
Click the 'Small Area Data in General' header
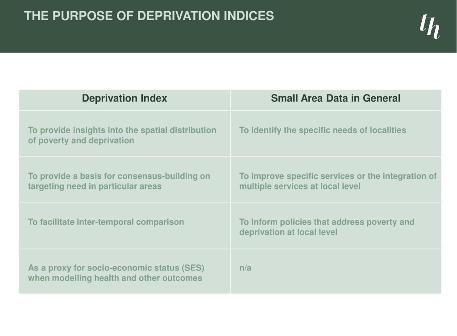(x=336, y=98)
